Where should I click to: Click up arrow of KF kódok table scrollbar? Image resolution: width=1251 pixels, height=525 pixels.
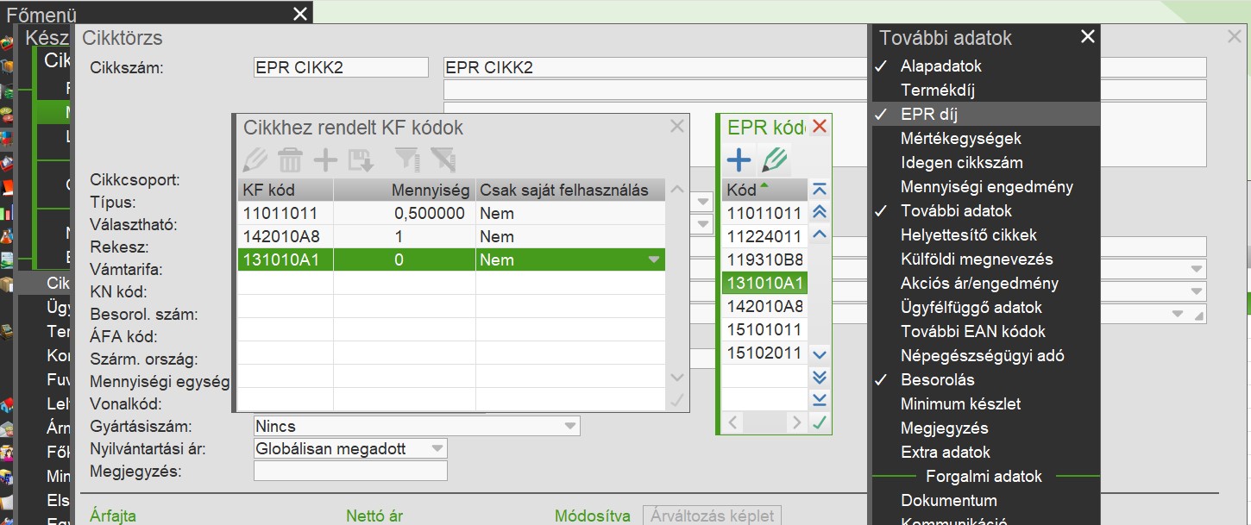[x=677, y=190]
